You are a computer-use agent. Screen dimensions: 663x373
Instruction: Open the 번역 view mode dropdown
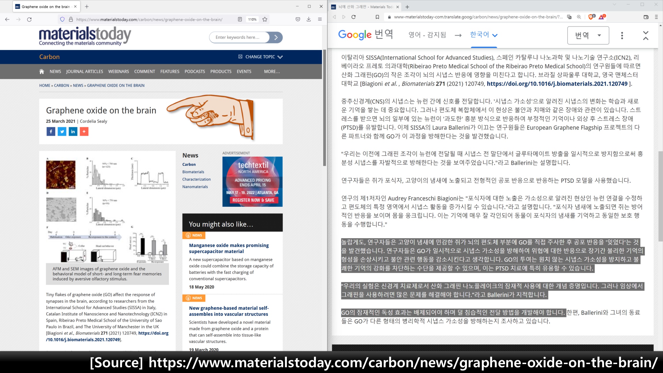tap(588, 35)
